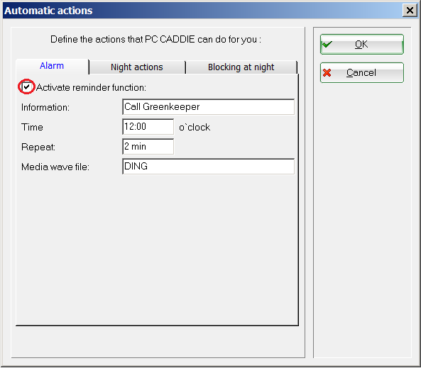The height and width of the screenshot is (368, 421).
Task: Click the green checkmark icon on OK
Action: 327,44
